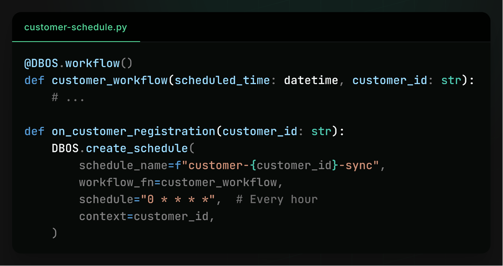Image resolution: width=503 pixels, height=266 pixels.
Task: Click the cron string "0 * * * *"
Action: click(178, 199)
